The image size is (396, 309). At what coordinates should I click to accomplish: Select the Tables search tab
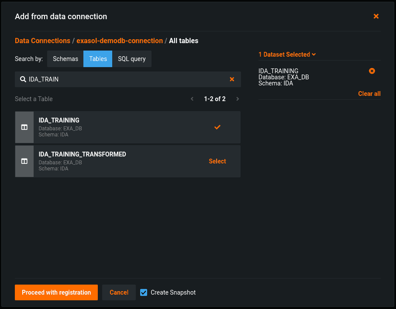(98, 59)
